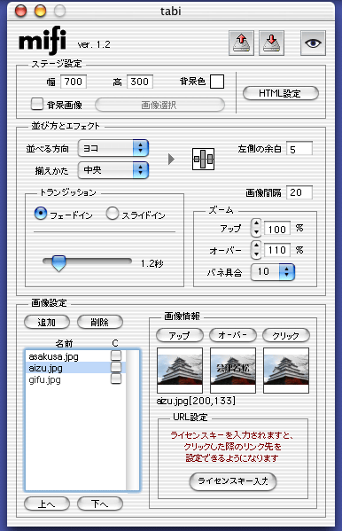This screenshot has width=342, height=531.
Task: Select gifu.jpg in the image list
Action: tap(75, 379)
